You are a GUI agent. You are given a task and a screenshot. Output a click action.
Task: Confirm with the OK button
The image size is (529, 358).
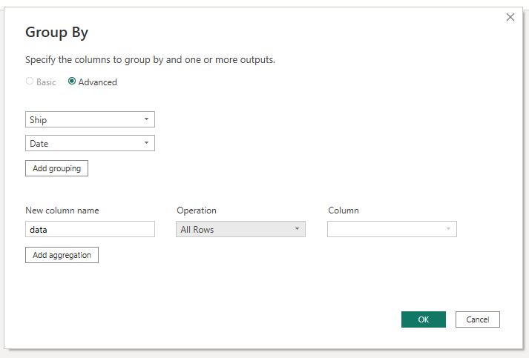pos(424,319)
